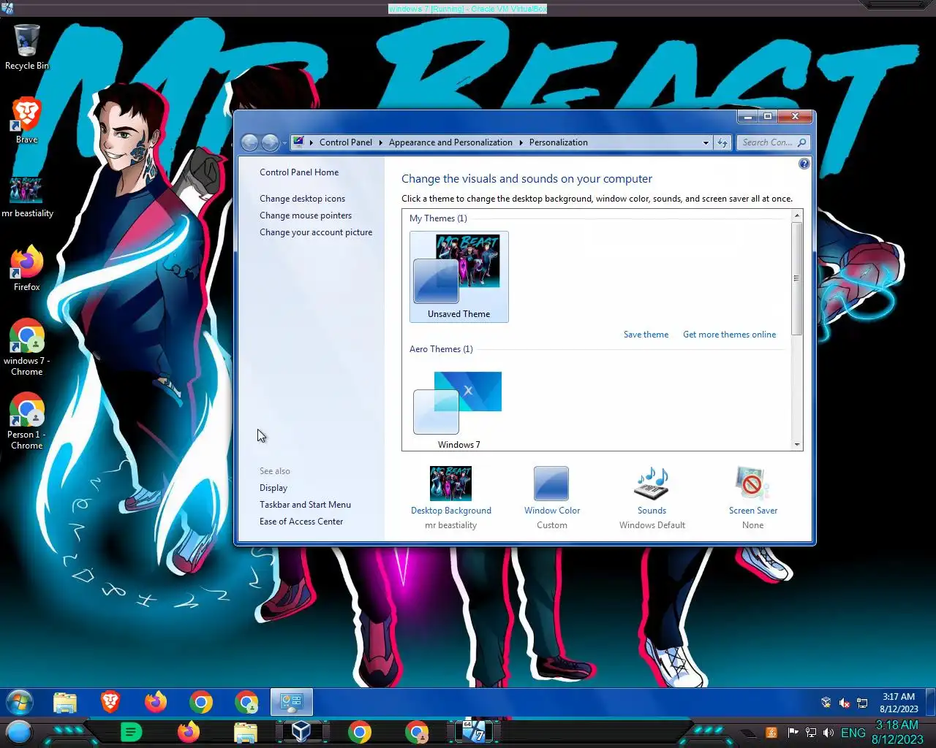Click the Control Panel breadcrumb

(346, 142)
